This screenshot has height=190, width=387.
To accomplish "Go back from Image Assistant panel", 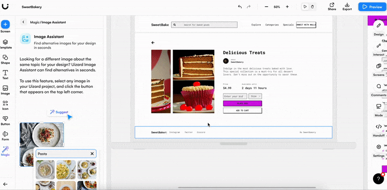I will 23,22.
